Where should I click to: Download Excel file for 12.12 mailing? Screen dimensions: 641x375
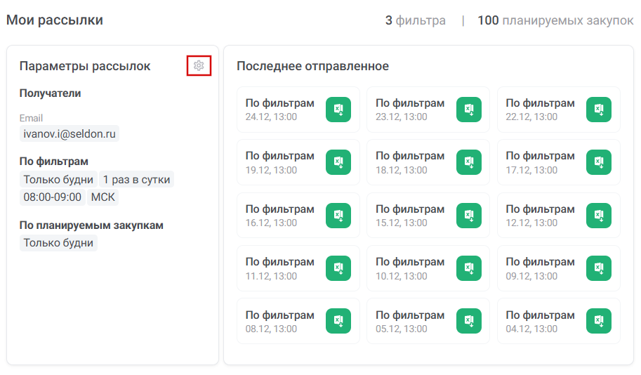click(599, 216)
